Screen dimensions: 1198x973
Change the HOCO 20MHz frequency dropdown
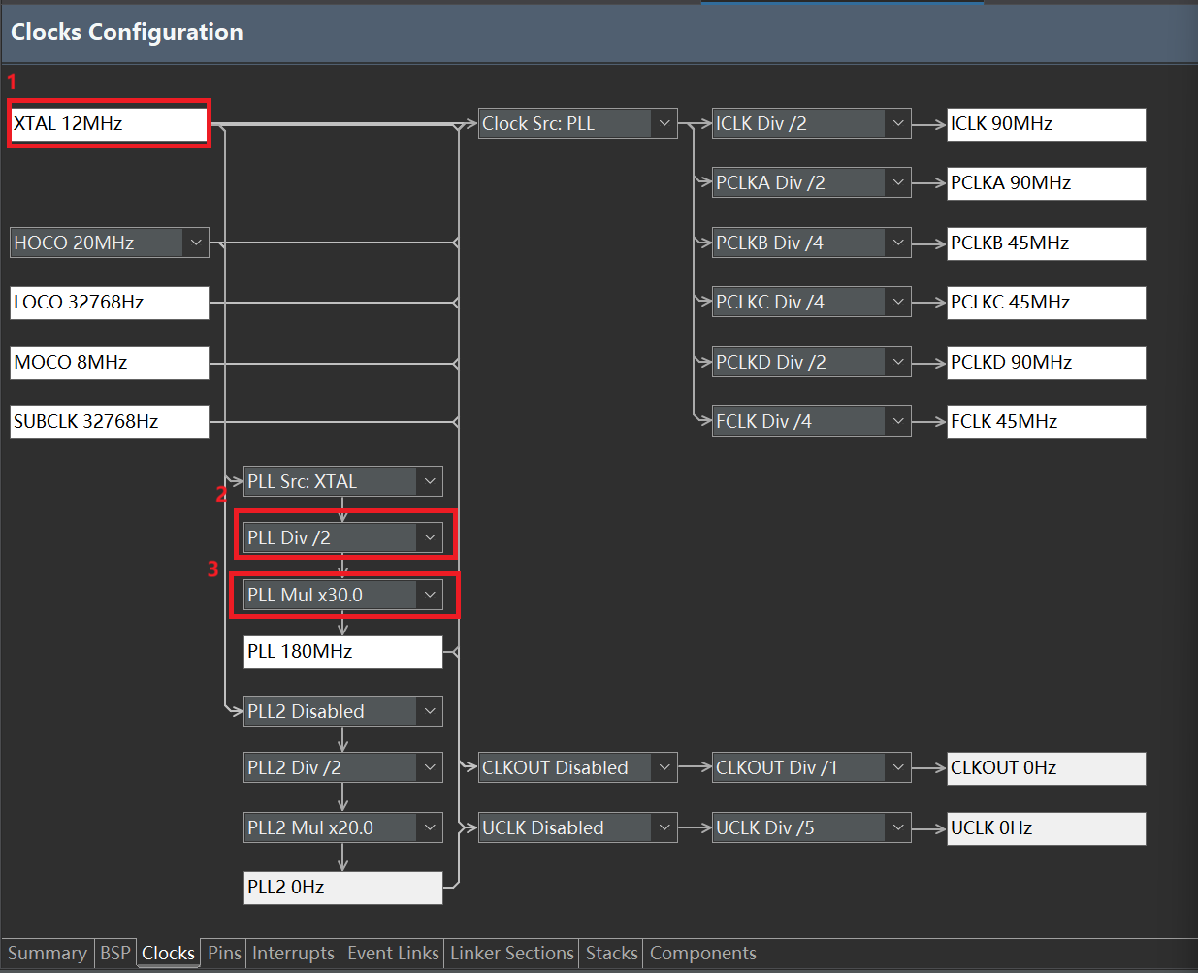click(109, 243)
